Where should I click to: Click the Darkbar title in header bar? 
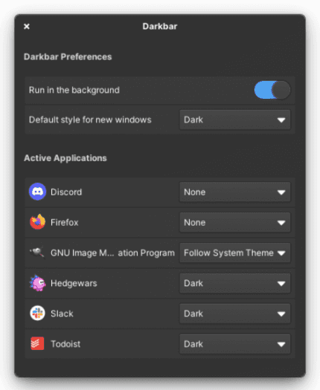[x=160, y=26]
